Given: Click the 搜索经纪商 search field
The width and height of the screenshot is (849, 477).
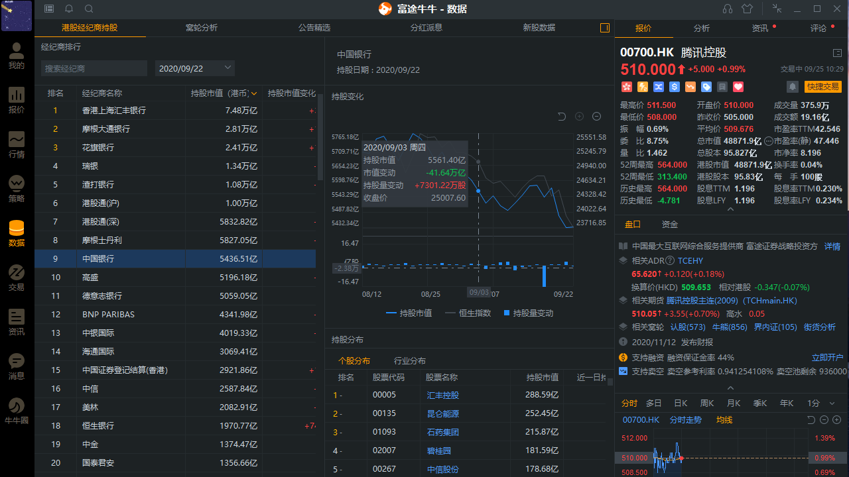Looking at the screenshot, I should tap(94, 68).
